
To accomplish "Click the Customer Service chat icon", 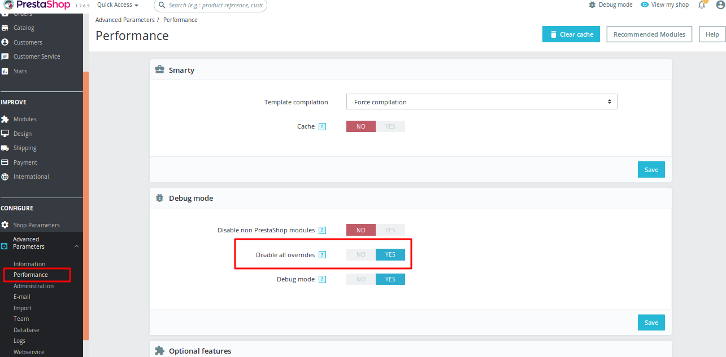I will coord(5,56).
